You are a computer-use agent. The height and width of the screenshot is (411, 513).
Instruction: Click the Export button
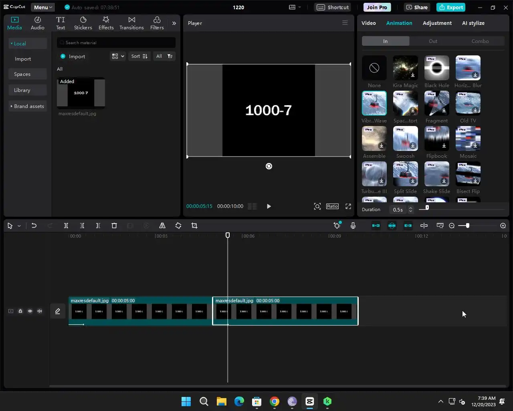[x=451, y=7]
